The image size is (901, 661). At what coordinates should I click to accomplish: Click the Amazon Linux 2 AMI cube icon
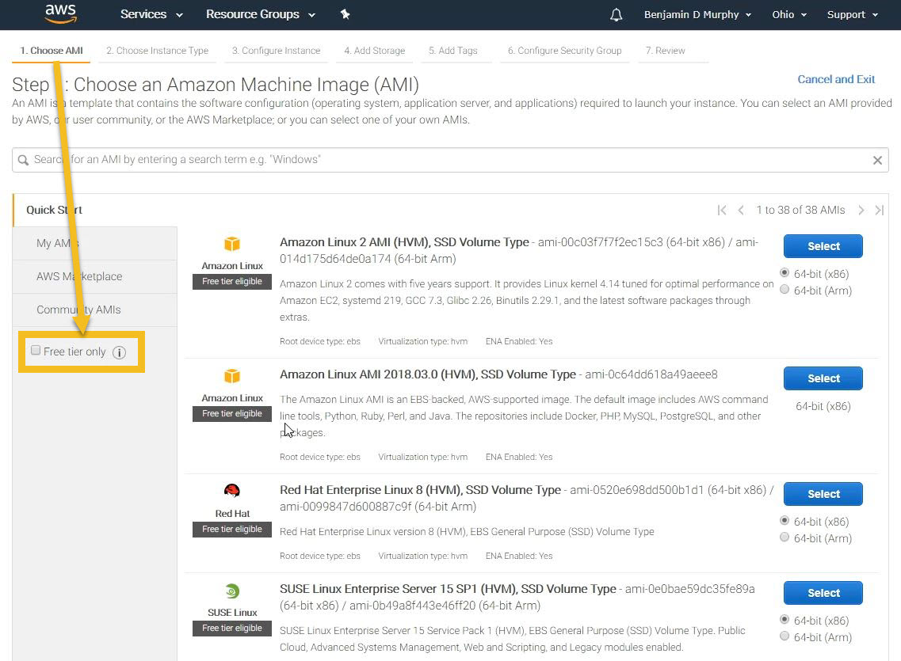tap(232, 244)
